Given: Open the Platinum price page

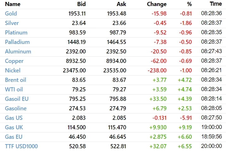Looking at the screenshot, I should coord(16,33).
